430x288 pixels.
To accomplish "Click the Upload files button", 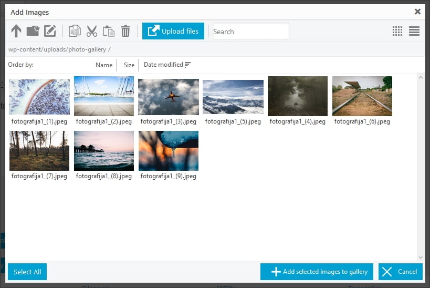I will coord(173,31).
